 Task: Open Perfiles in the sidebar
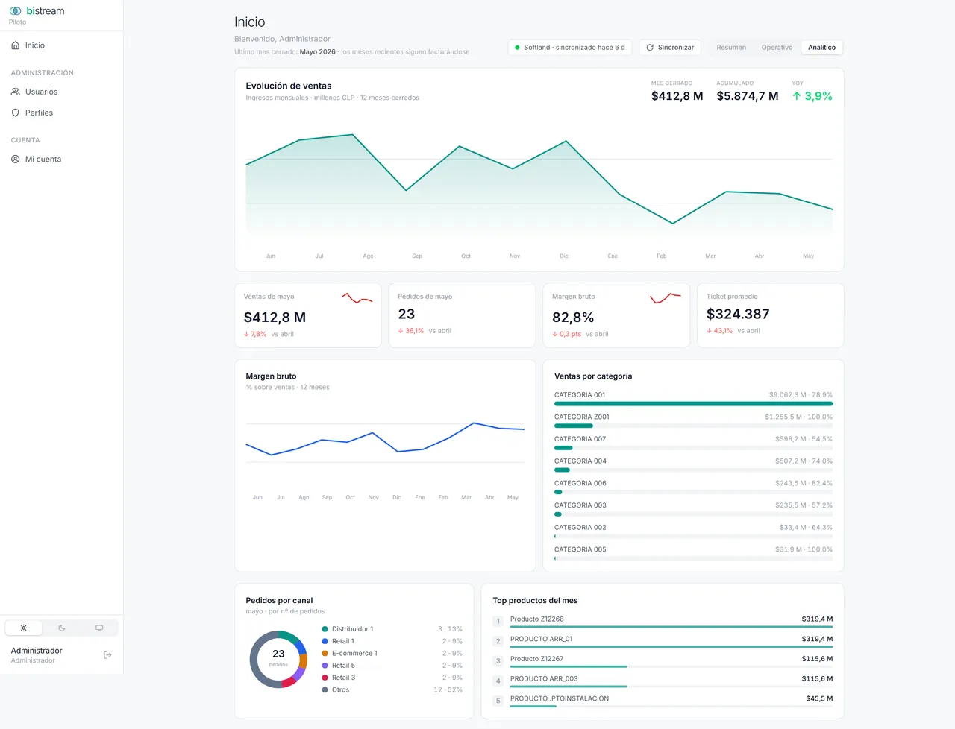61,113
